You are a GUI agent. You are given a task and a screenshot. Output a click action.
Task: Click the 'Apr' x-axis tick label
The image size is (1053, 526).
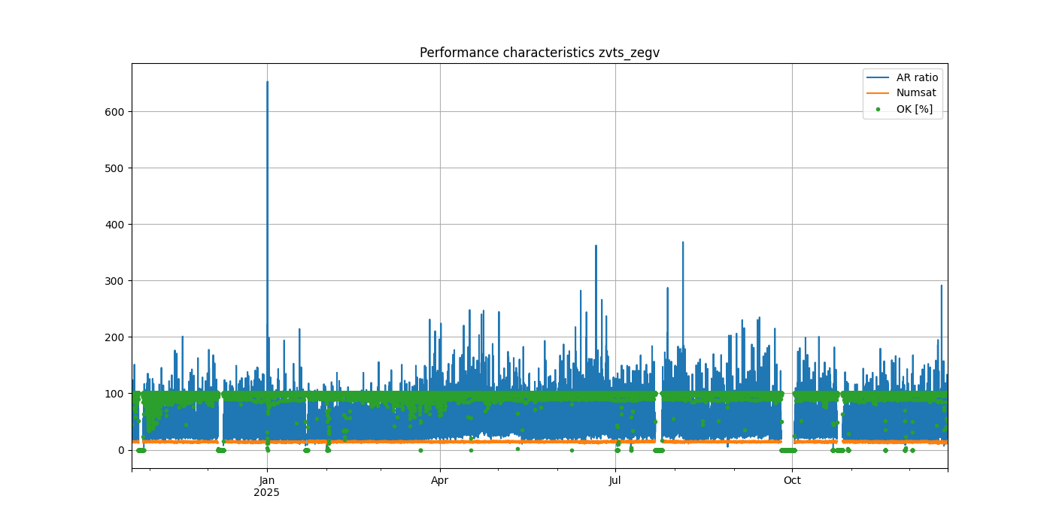(x=440, y=481)
